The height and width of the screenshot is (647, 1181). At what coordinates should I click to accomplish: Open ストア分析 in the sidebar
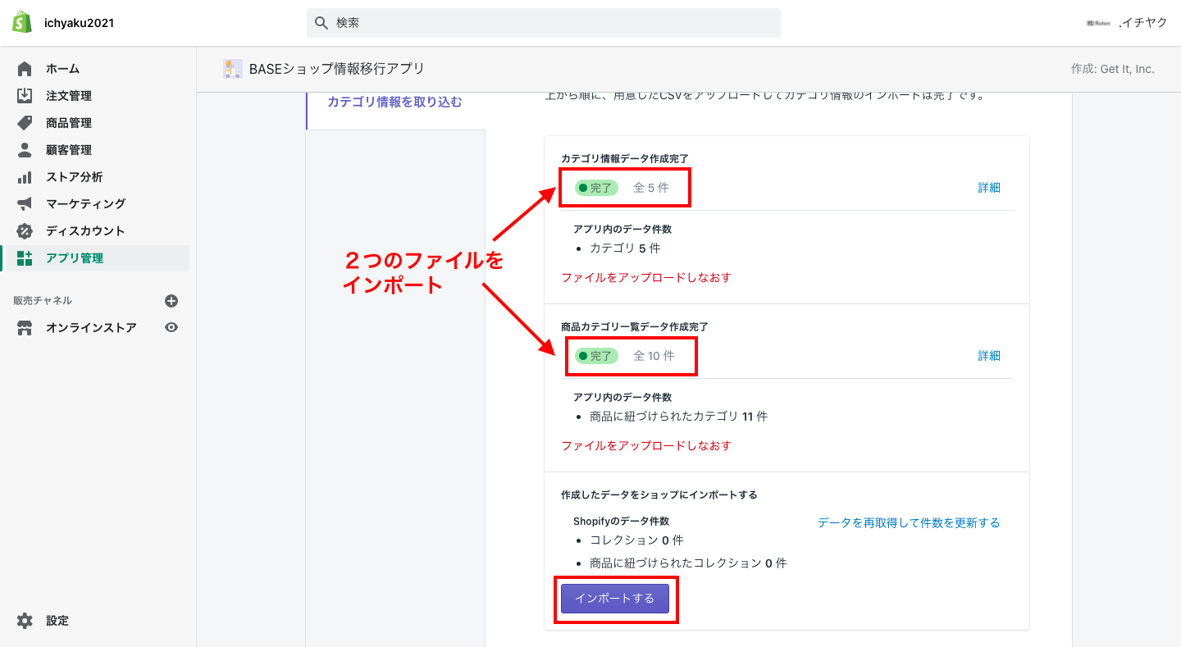tap(75, 177)
